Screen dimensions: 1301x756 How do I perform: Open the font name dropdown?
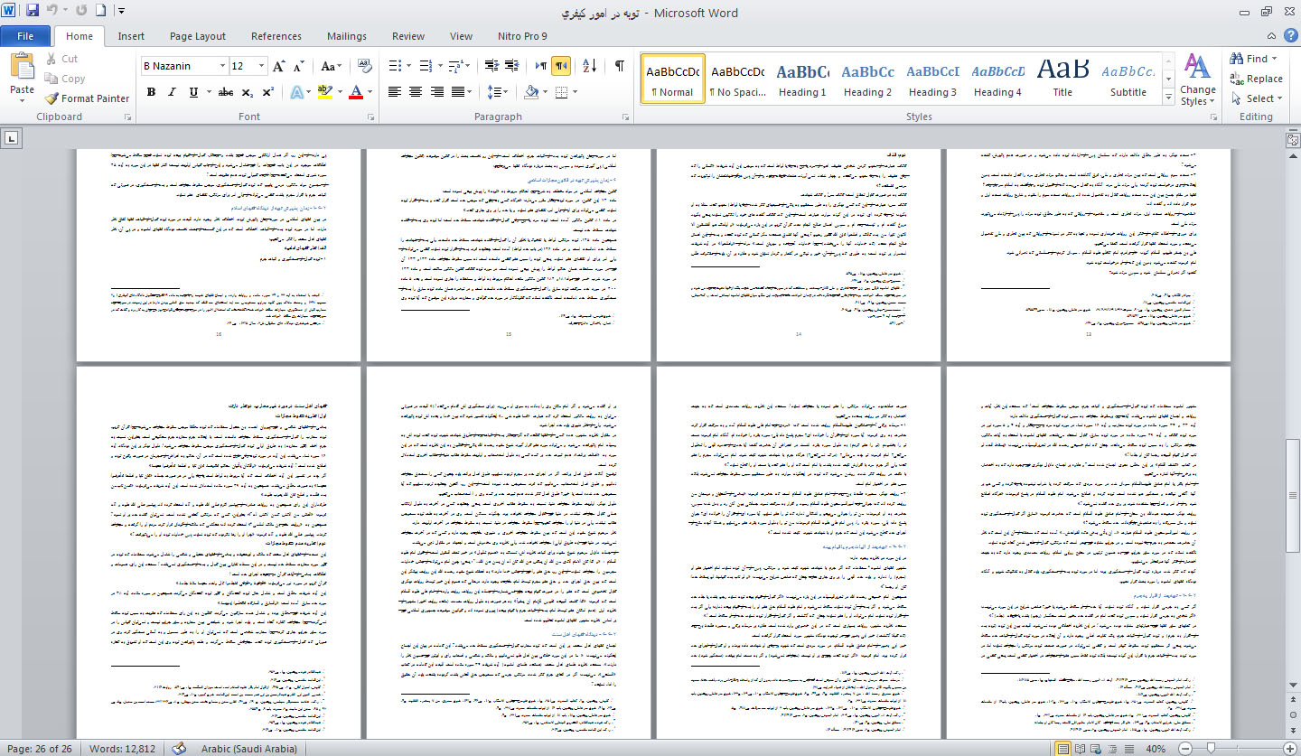pos(221,66)
